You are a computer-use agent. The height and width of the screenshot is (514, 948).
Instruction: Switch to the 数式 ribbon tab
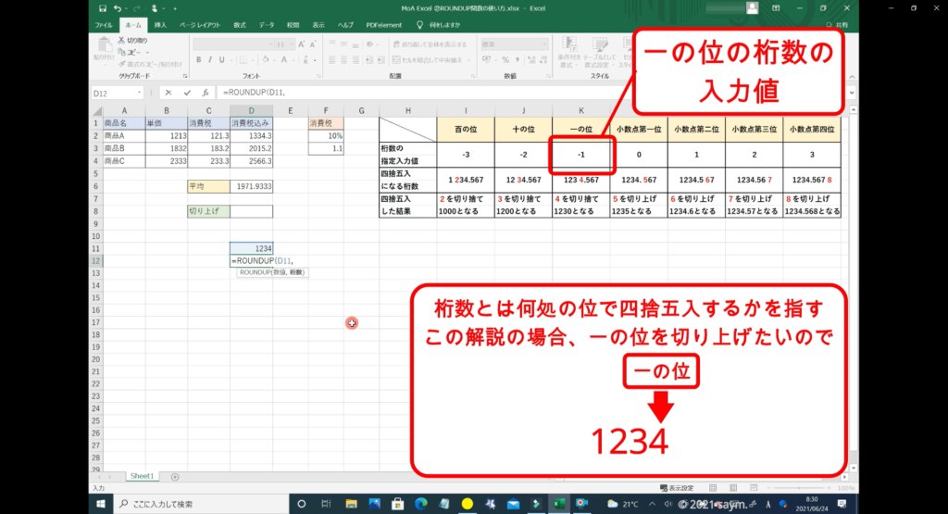pyautogui.click(x=240, y=25)
